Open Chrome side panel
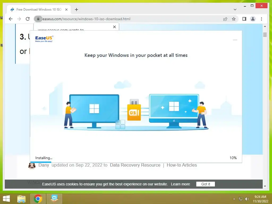Image resolution: width=272 pixels, height=204 pixels. point(244,19)
